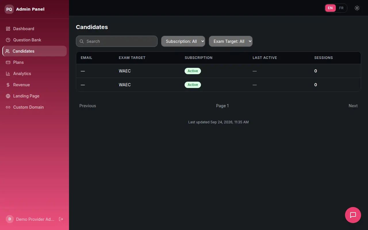Switch language to FR
The image size is (368, 230).
coord(341,8)
